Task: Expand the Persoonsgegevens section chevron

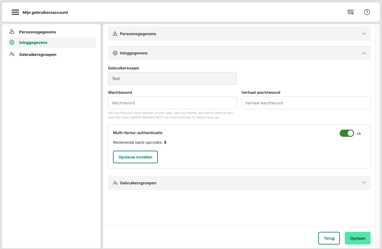Action: 364,34
